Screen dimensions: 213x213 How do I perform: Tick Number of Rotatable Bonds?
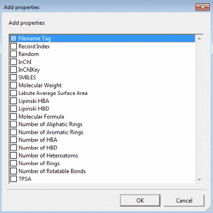[x=13, y=171]
